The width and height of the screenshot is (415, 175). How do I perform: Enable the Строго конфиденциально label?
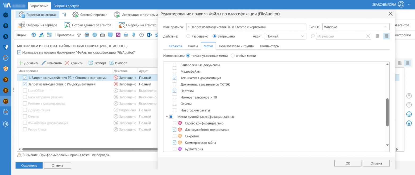click(x=175, y=123)
